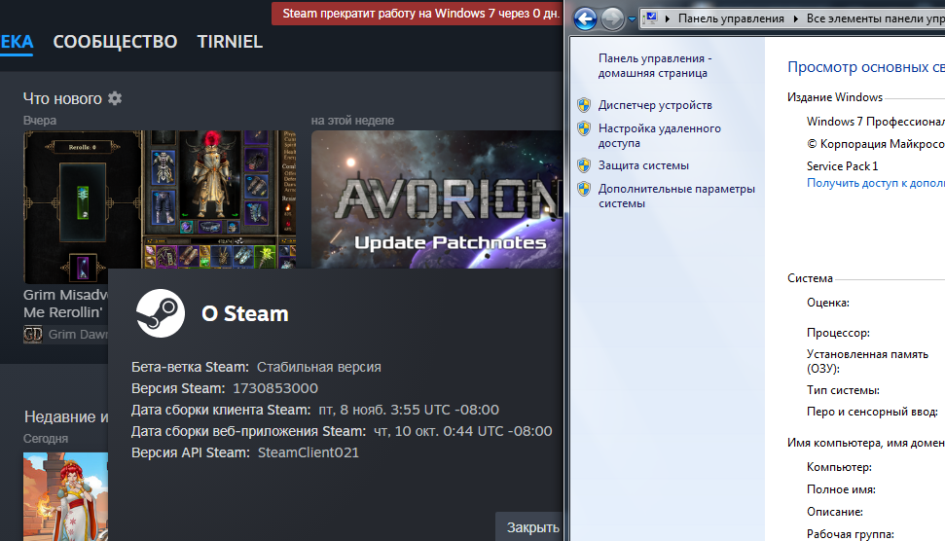This screenshot has width=945, height=541.
Task: Click the web app build date чт, 10 окт.
Action: pyautogui.click(x=463, y=431)
